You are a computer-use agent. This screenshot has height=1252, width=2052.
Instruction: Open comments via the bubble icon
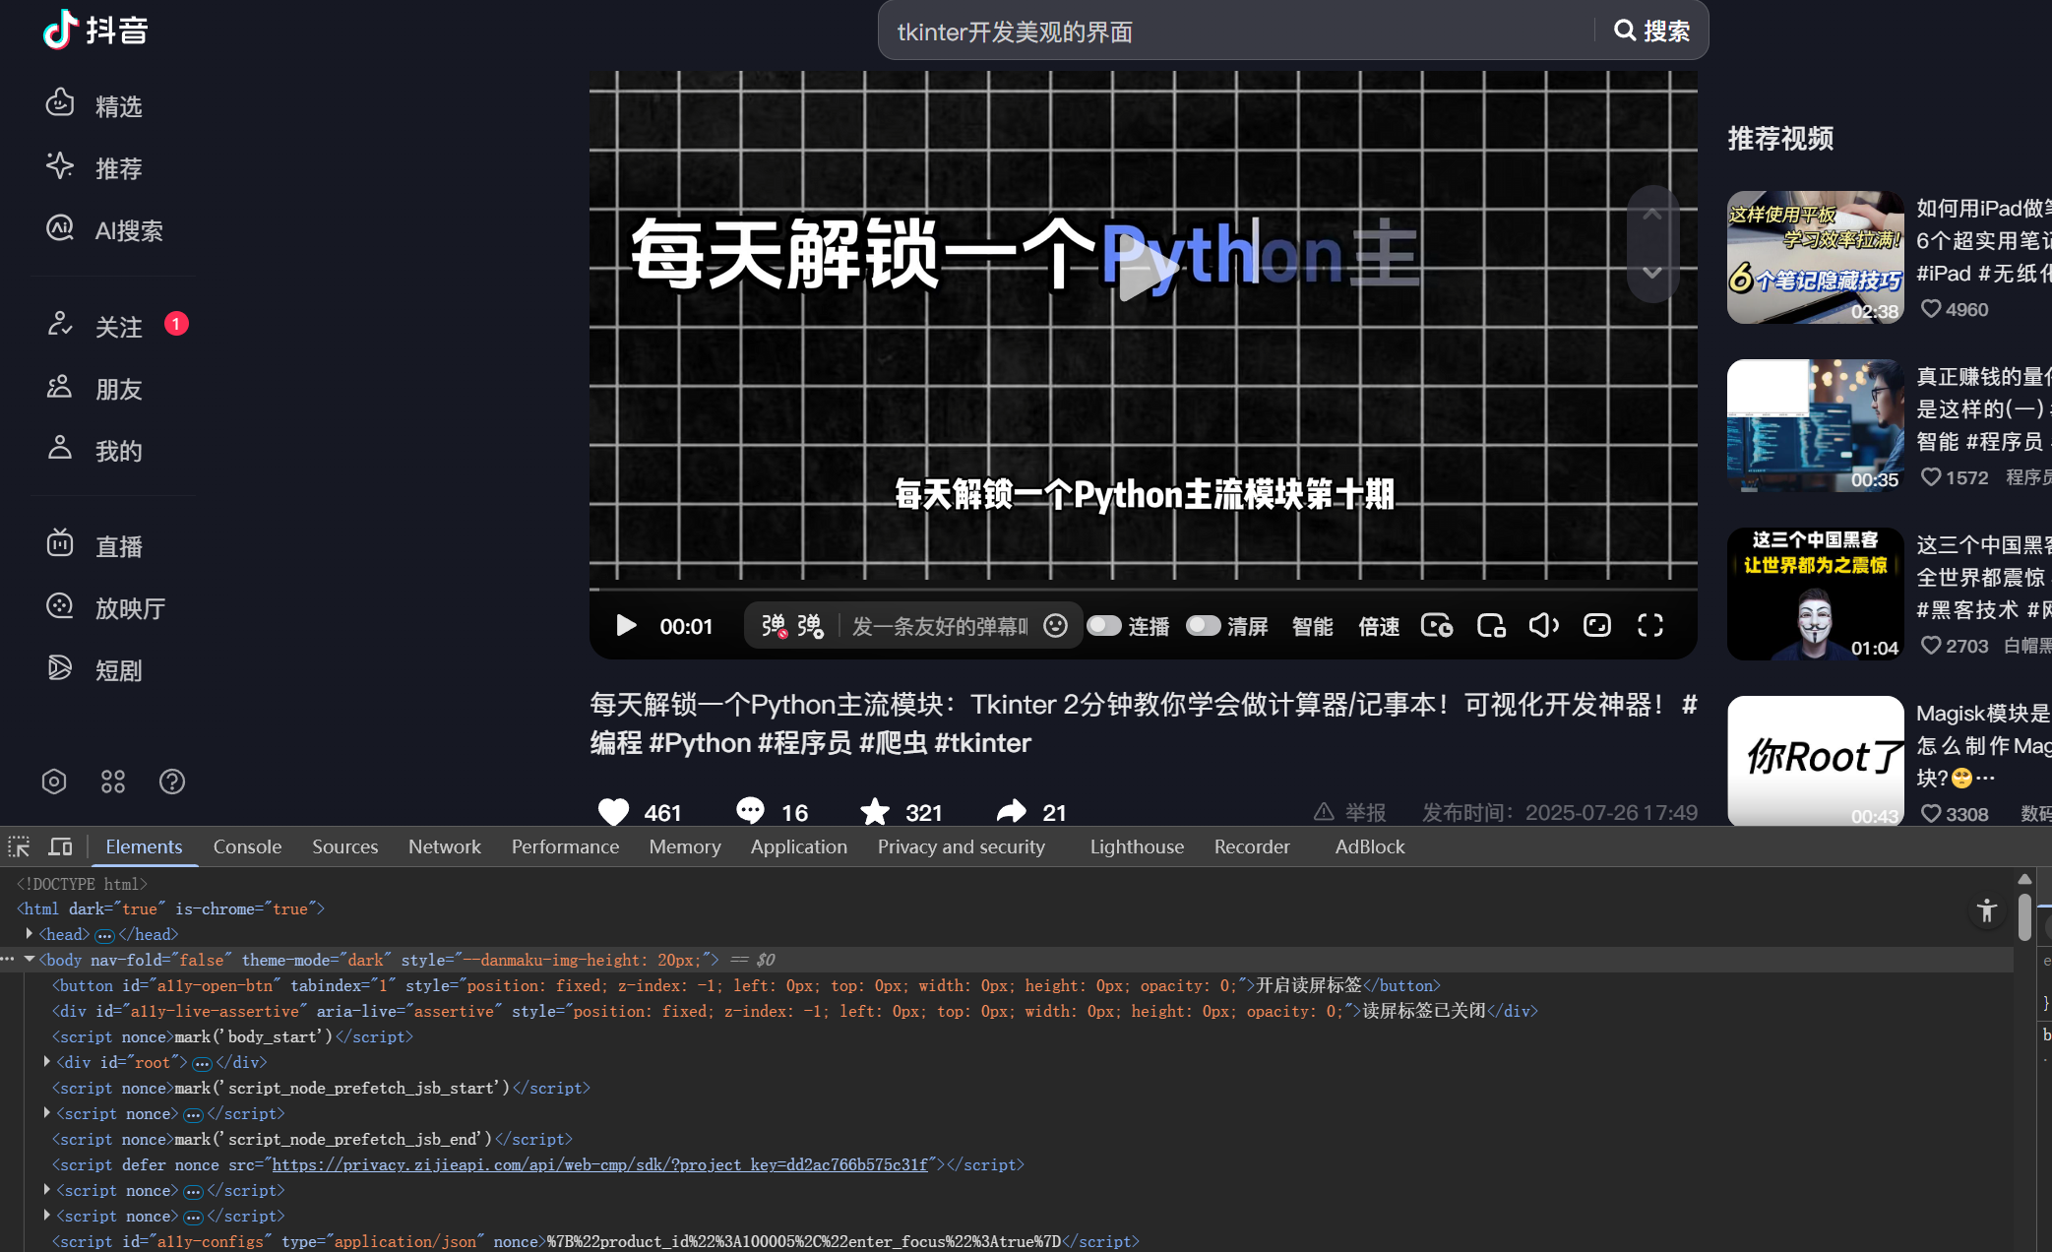pos(750,811)
